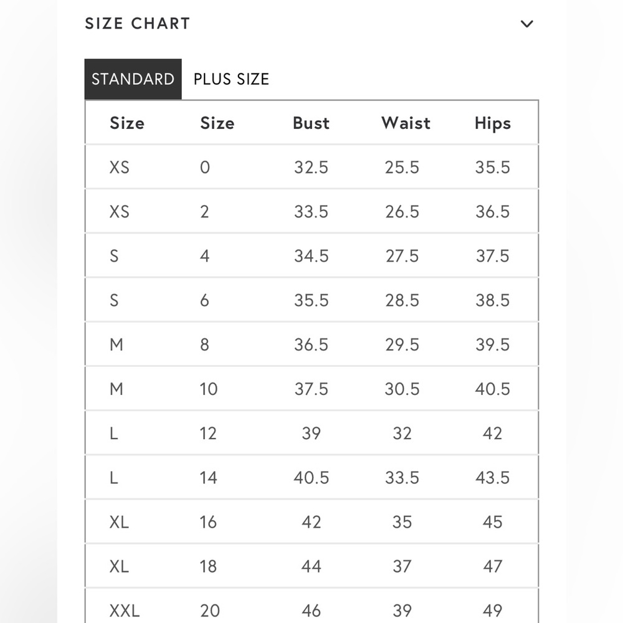Select the XS size 2 row
Image resolution: width=623 pixels, height=623 pixels.
[x=312, y=211]
